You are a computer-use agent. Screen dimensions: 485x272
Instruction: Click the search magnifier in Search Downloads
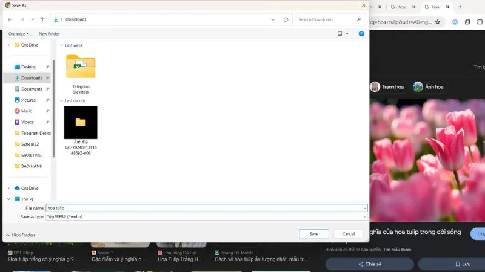pos(363,19)
